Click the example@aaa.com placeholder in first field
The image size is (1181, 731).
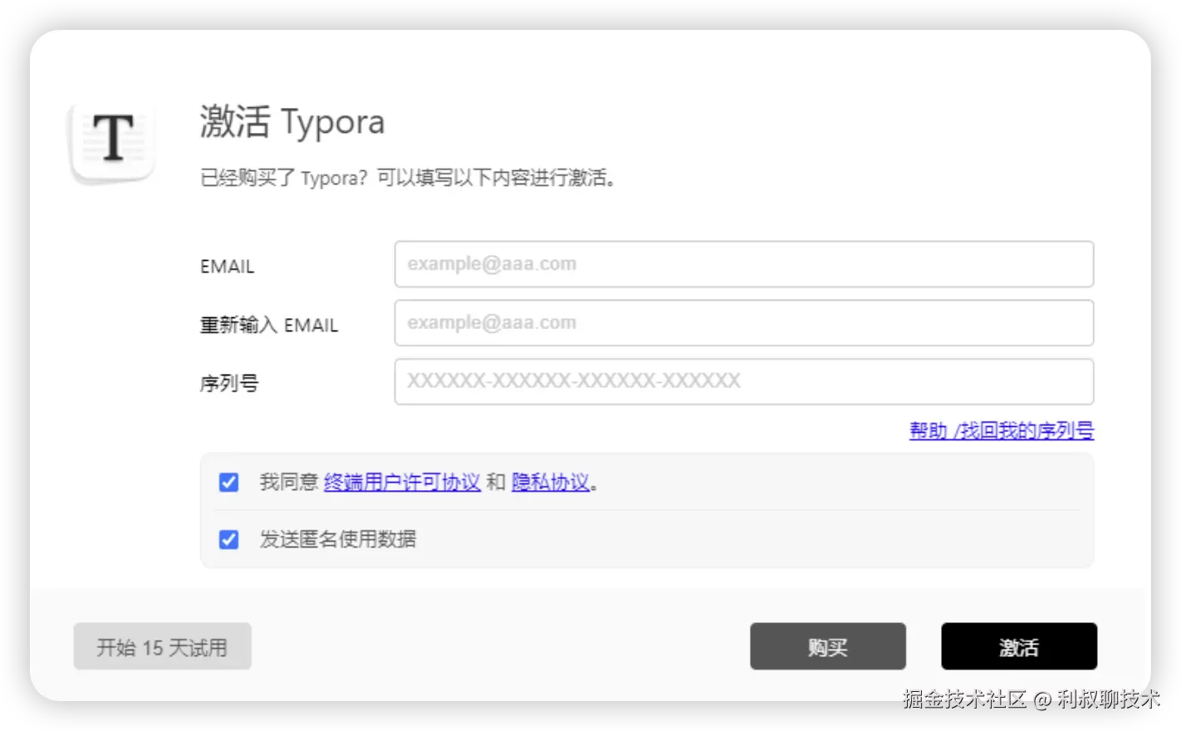click(x=492, y=263)
